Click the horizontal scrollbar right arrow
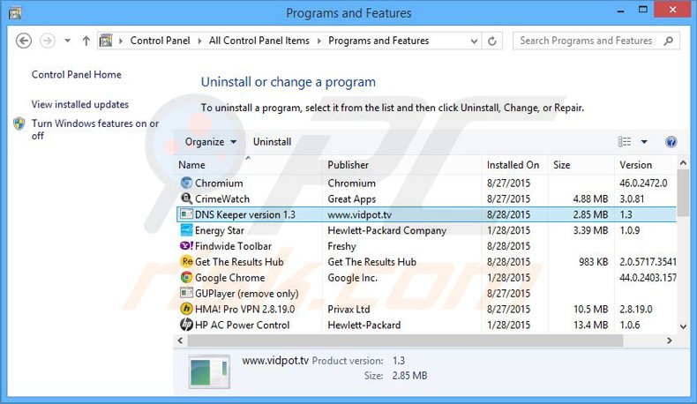 (x=670, y=340)
